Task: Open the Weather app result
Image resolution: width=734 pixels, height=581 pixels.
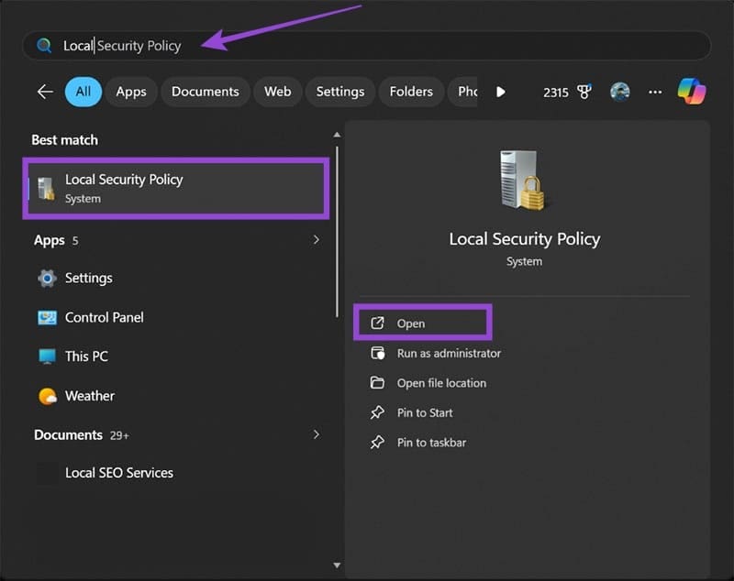Action: point(89,396)
